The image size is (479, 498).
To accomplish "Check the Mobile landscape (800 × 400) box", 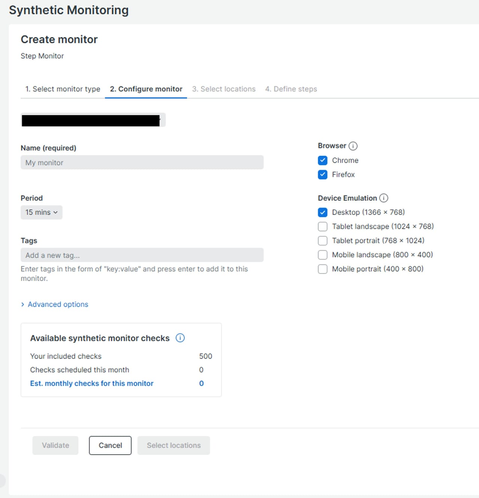I will (323, 255).
